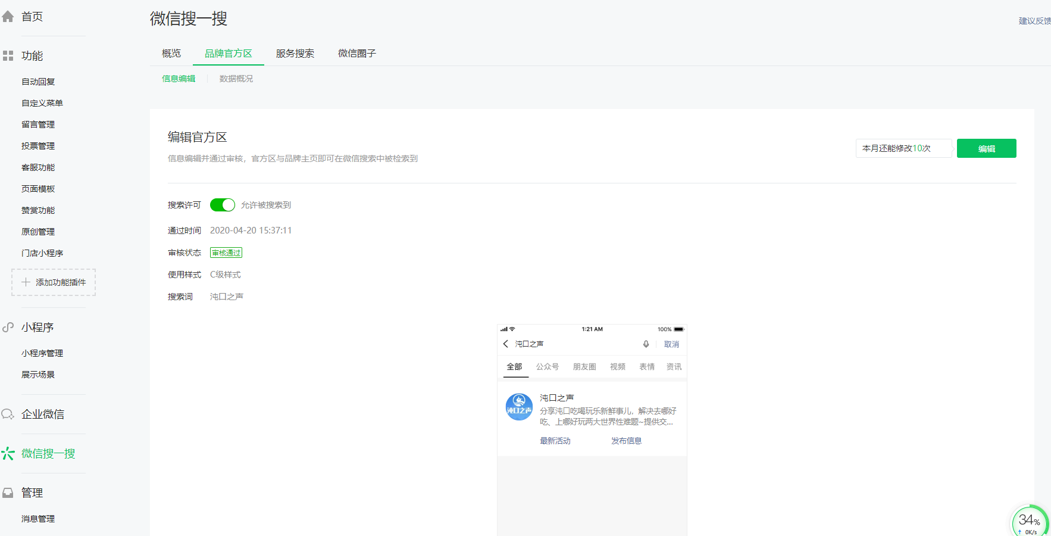
Task: Click the green 编辑 button
Action: (987, 148)
